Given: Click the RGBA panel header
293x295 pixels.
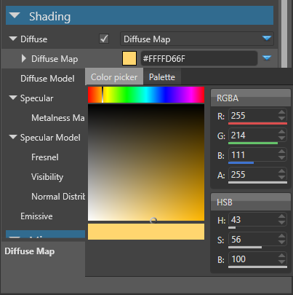Looking at the screenshot, I should pyautogui.click(x=251, y=98).
